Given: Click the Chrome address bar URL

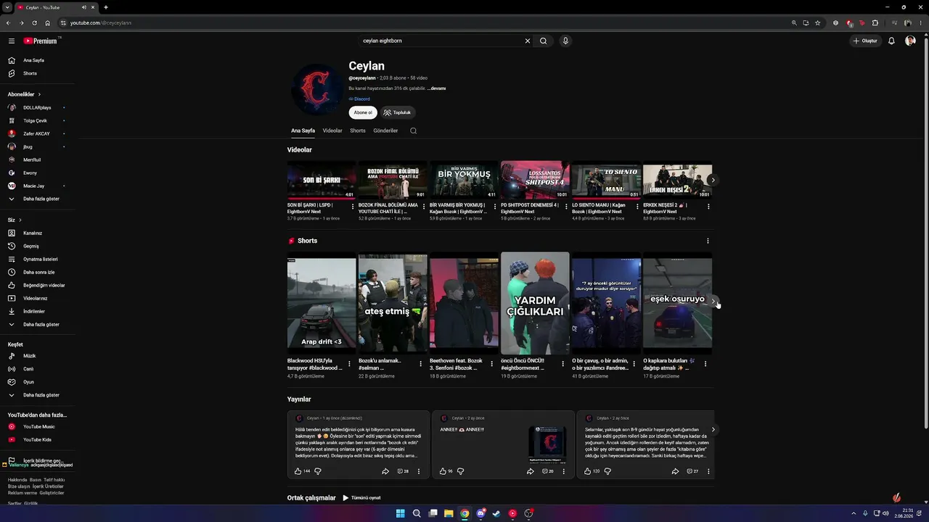Looking at the screenshot, I should pos(101,22).
